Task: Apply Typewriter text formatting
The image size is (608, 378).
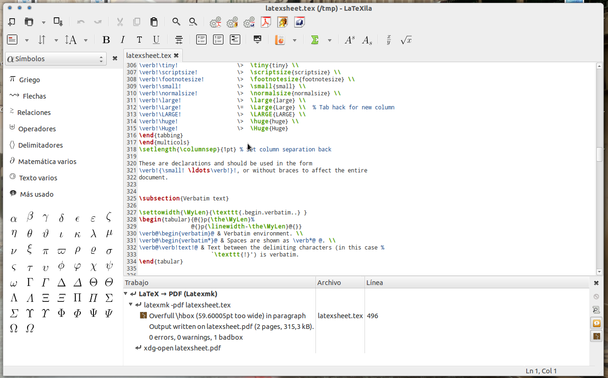Action: (x=139, y=40)
